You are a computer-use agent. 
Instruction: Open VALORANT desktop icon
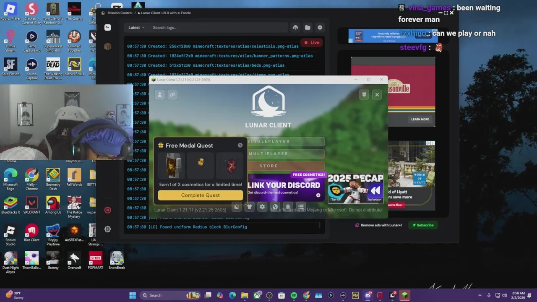[x=31, y=205]
